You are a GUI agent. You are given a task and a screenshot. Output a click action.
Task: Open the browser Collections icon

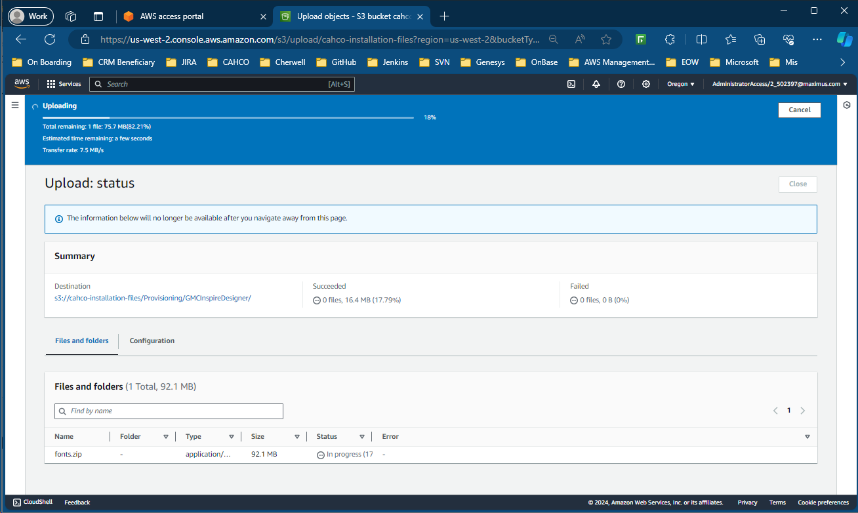tap(760, 39)
